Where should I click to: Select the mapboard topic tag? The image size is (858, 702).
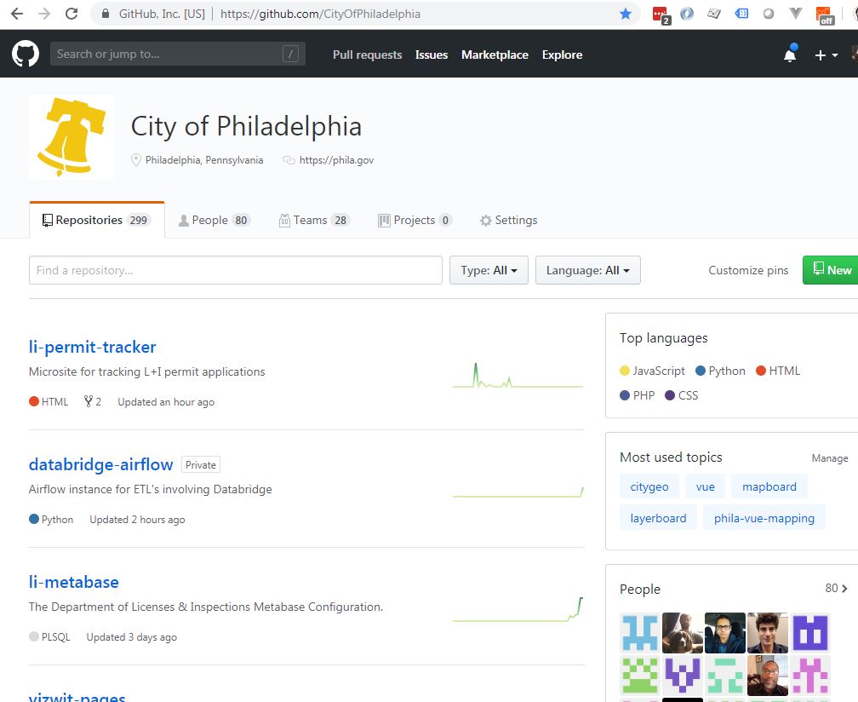click(769, 486)
